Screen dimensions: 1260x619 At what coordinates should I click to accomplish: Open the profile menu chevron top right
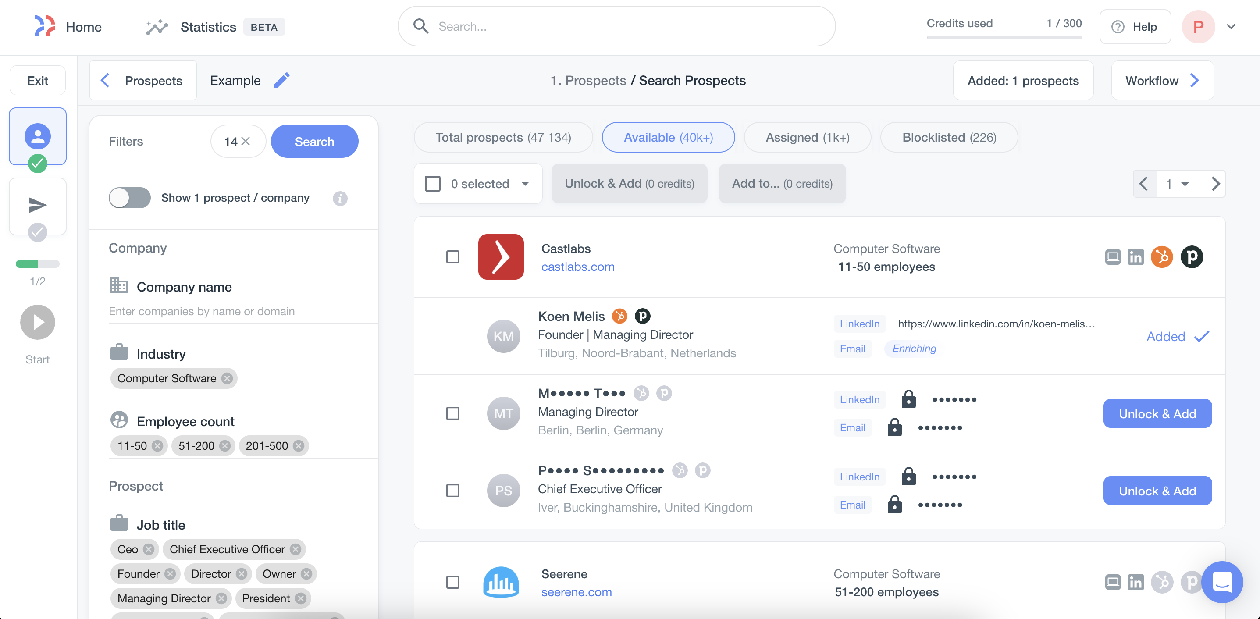coord(1232,26)
